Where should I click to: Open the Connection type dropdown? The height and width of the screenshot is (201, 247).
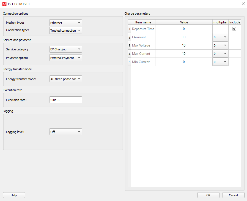click(66, 31)
